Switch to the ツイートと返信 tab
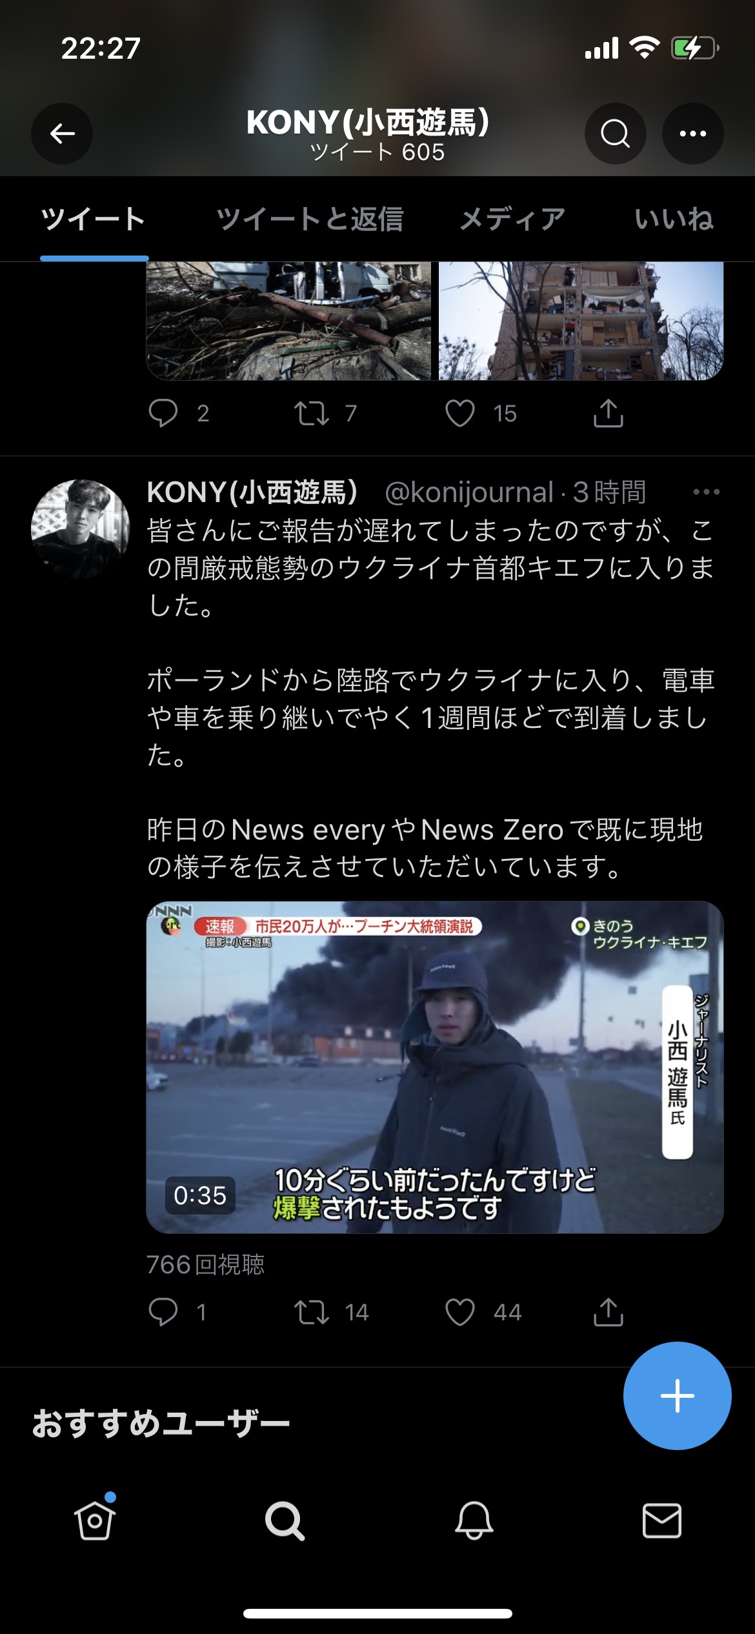 pos(310,219)
